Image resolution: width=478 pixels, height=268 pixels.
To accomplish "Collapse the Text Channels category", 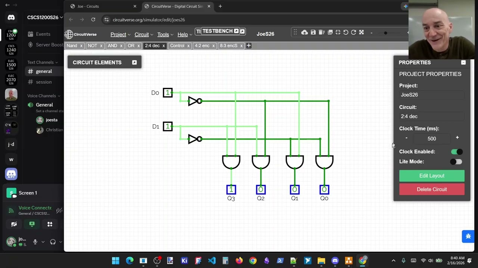I will [43, 62].
